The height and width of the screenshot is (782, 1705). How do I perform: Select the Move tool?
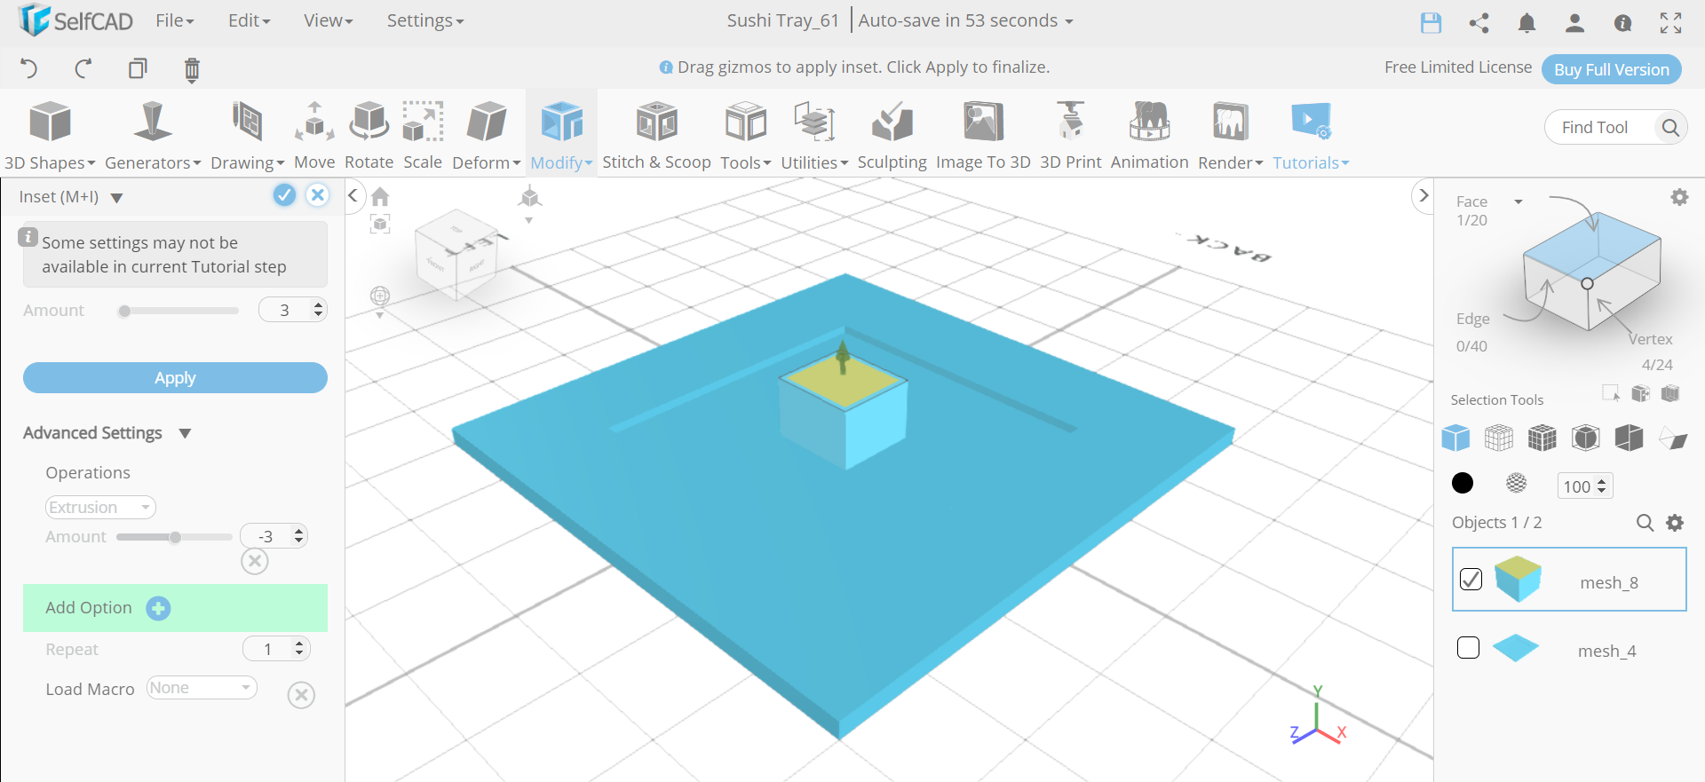[x=314, y=135]
